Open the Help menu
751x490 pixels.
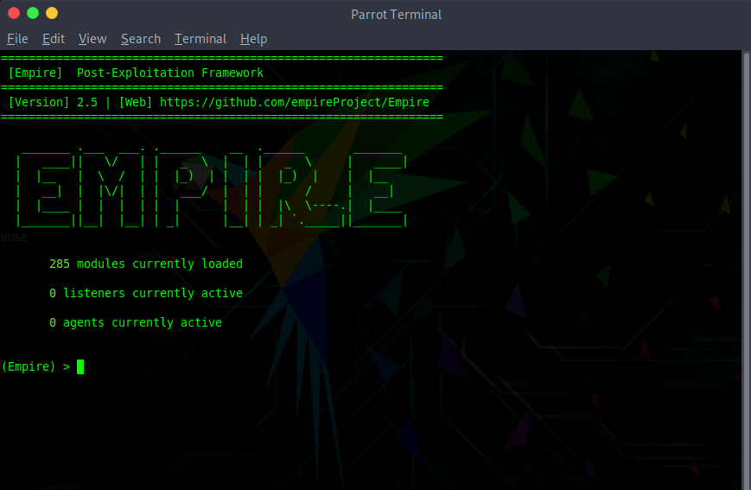coord(254,39)
